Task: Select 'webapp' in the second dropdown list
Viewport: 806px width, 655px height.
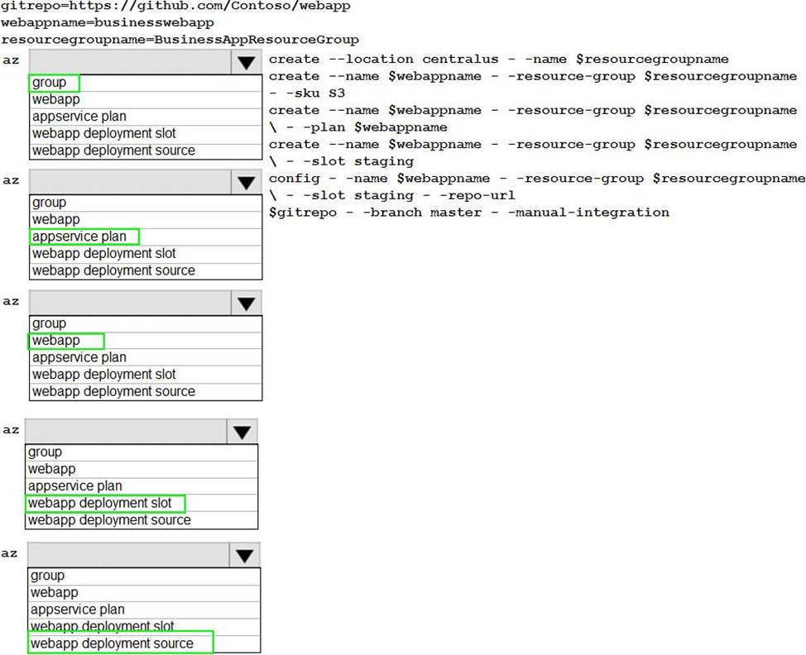Action: coord(146,220)
